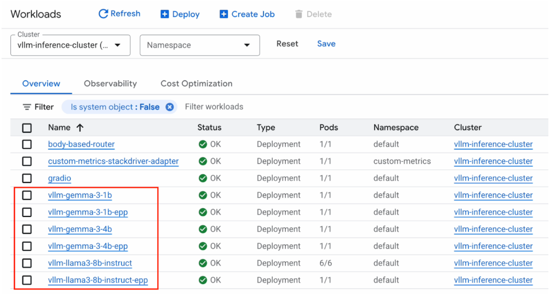The image size is (551, 294).
Task: Open the gradio workload link
Action: click(59, 178)
